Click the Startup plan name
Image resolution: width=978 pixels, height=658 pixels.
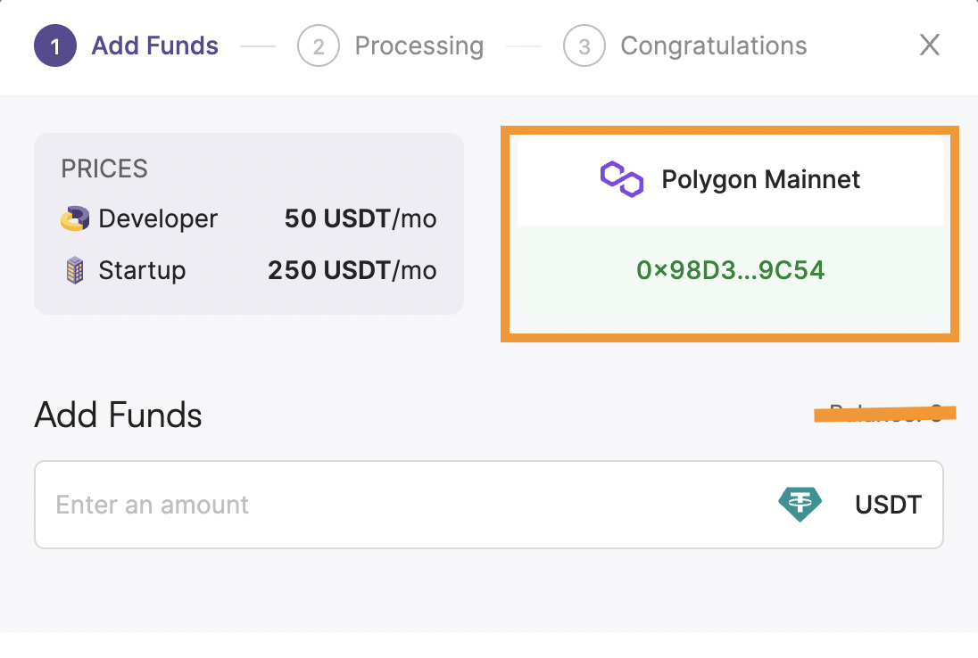[142, 270]
